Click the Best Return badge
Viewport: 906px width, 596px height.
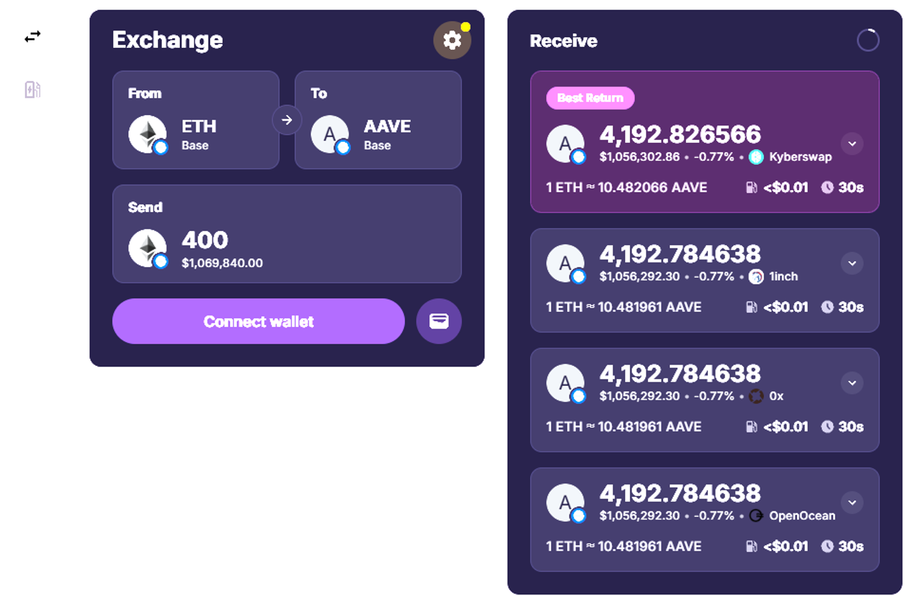[x=590, y=98]
